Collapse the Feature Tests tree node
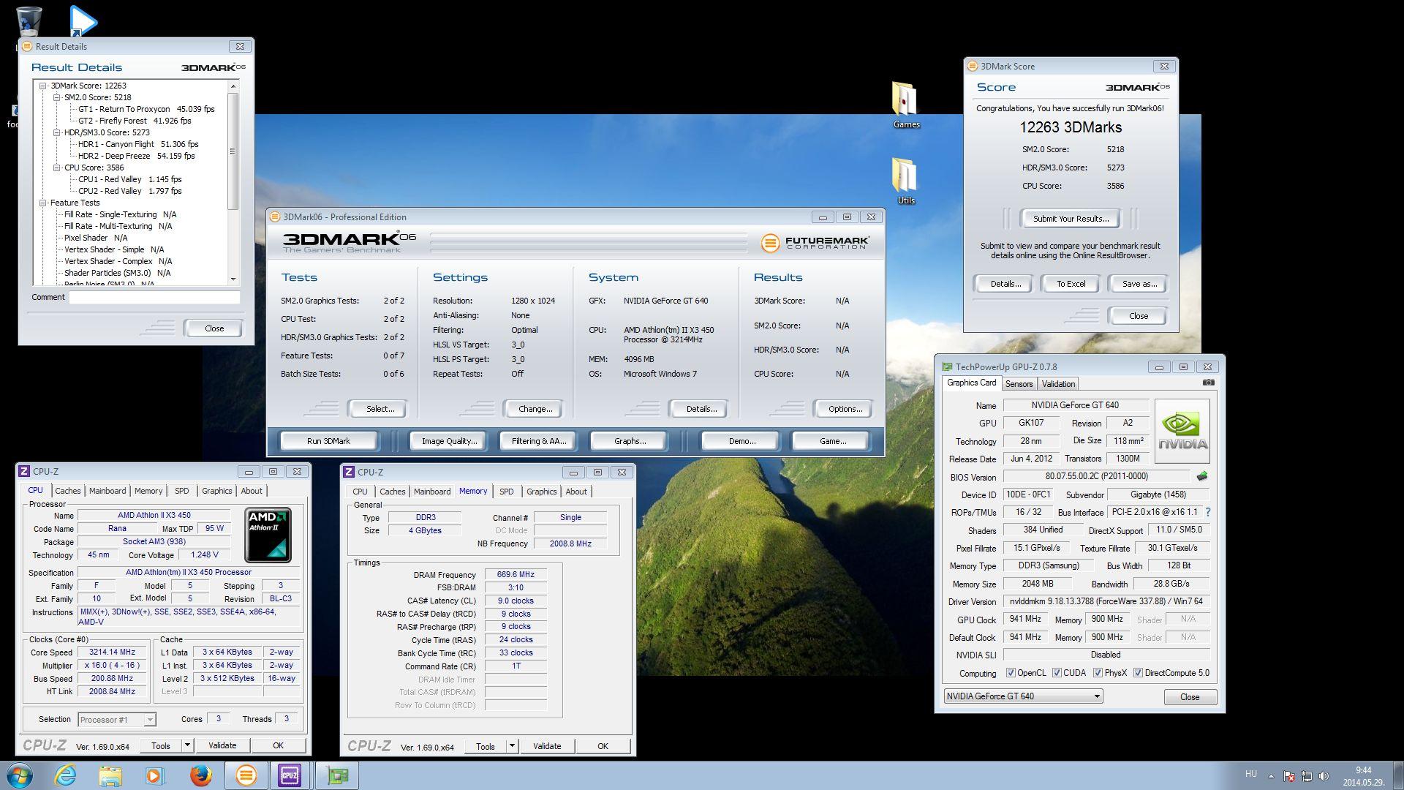 [x=43, y=203]
